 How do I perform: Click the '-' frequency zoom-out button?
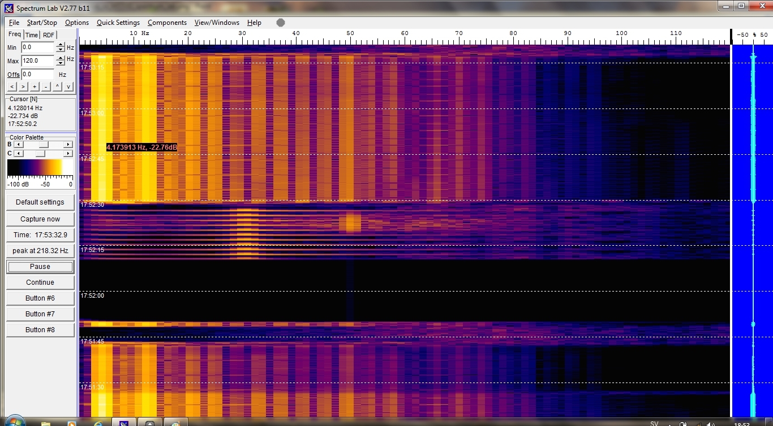tap(46, 86)
